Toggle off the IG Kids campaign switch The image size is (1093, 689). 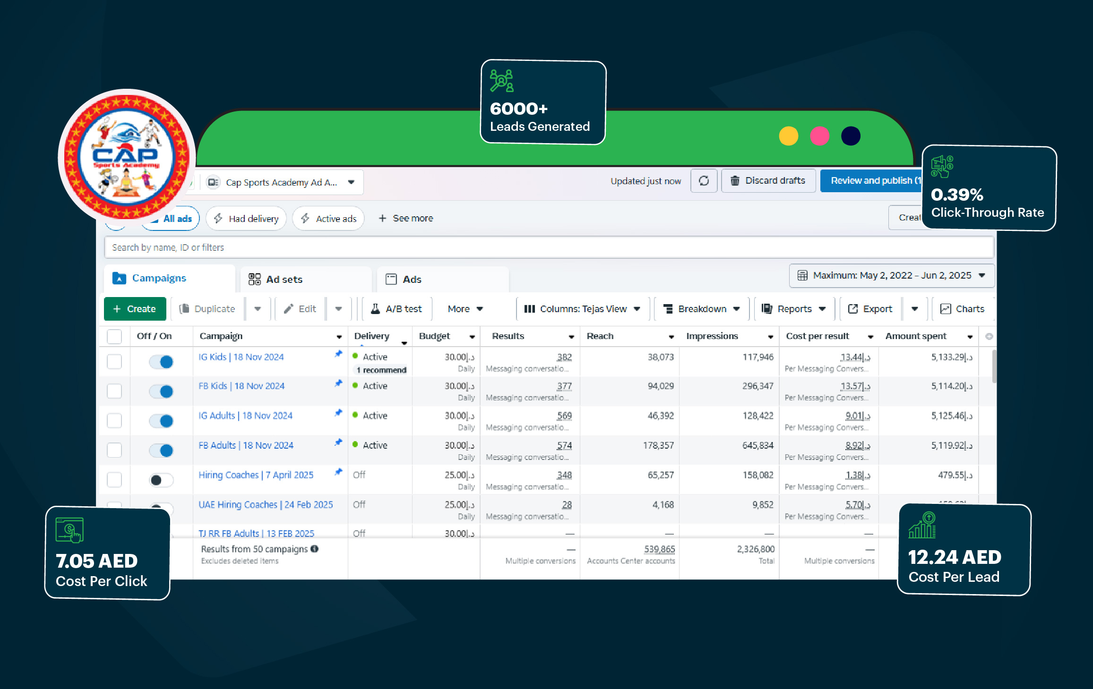pyautogui.click(x=161, y=362)
